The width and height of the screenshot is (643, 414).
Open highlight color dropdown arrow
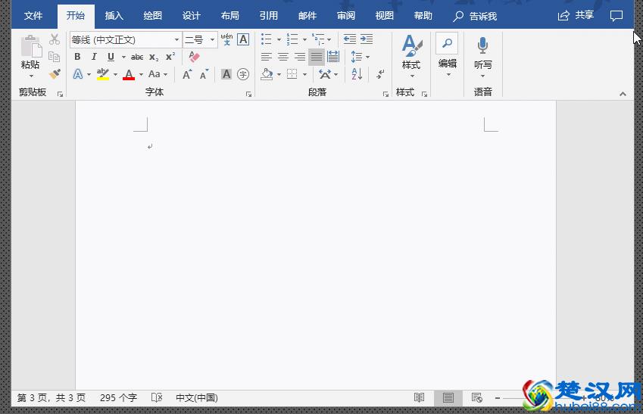pos(115,75)
